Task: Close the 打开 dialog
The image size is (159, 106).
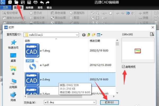Action: (x=153, y=27)
